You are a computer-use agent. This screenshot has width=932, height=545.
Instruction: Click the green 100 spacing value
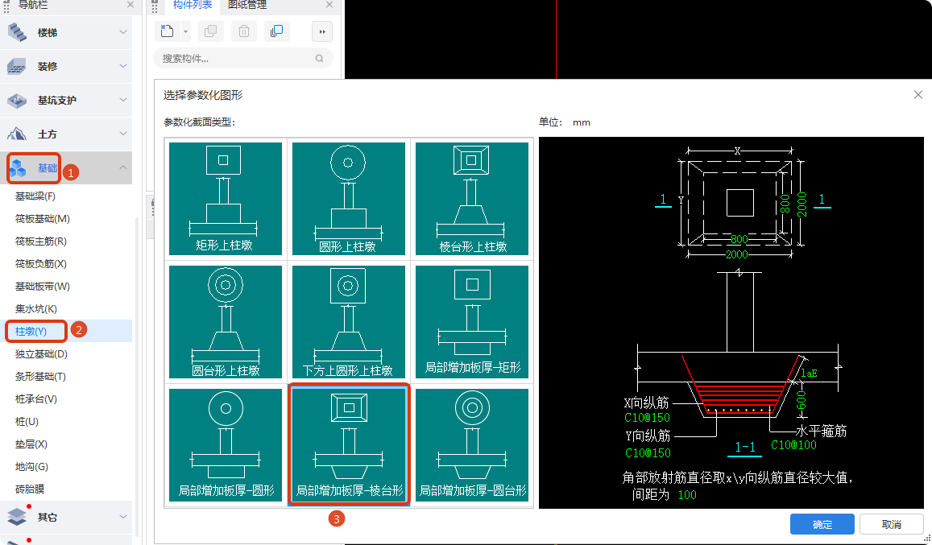(687, 495)
